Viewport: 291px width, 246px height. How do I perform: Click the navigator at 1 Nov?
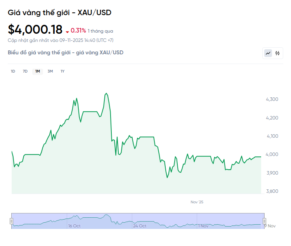(203, 226)
